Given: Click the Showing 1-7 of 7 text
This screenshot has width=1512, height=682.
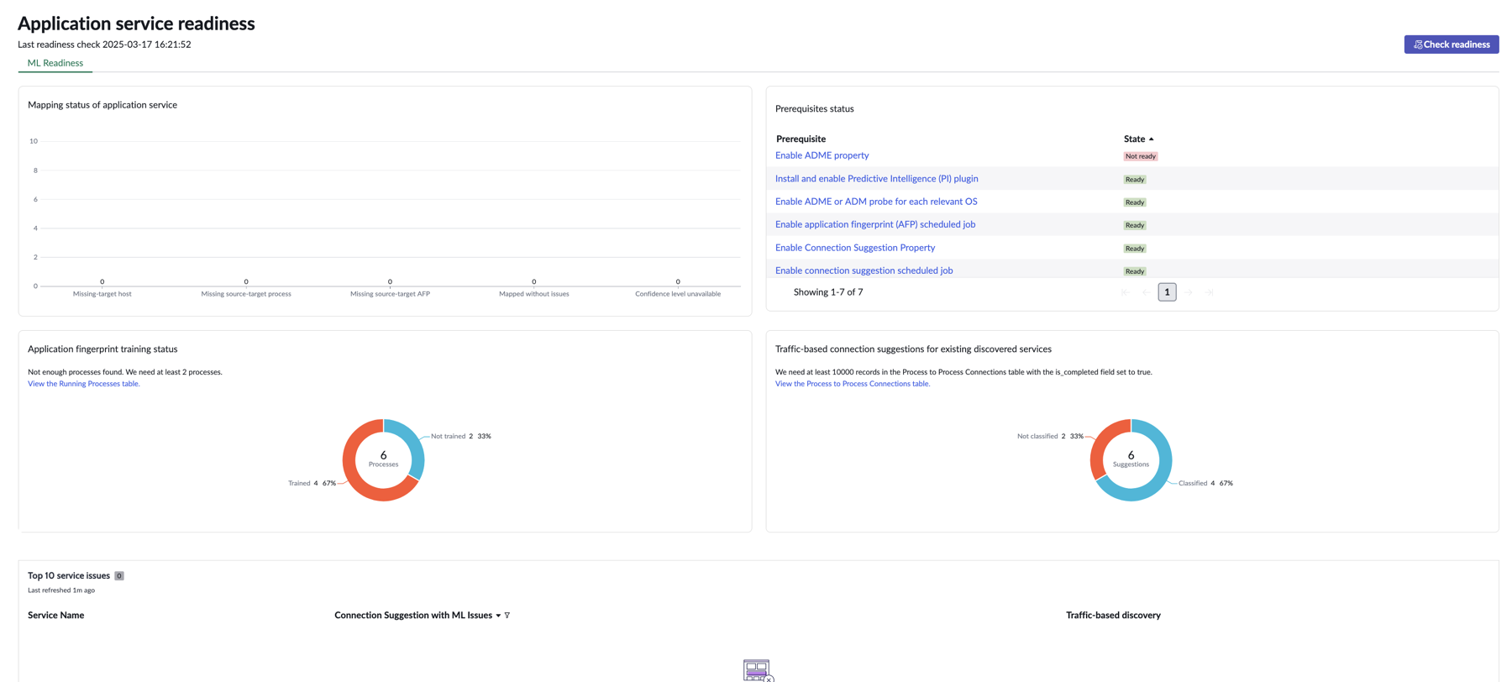Looking at the screenshot, I should pos(827,292).
